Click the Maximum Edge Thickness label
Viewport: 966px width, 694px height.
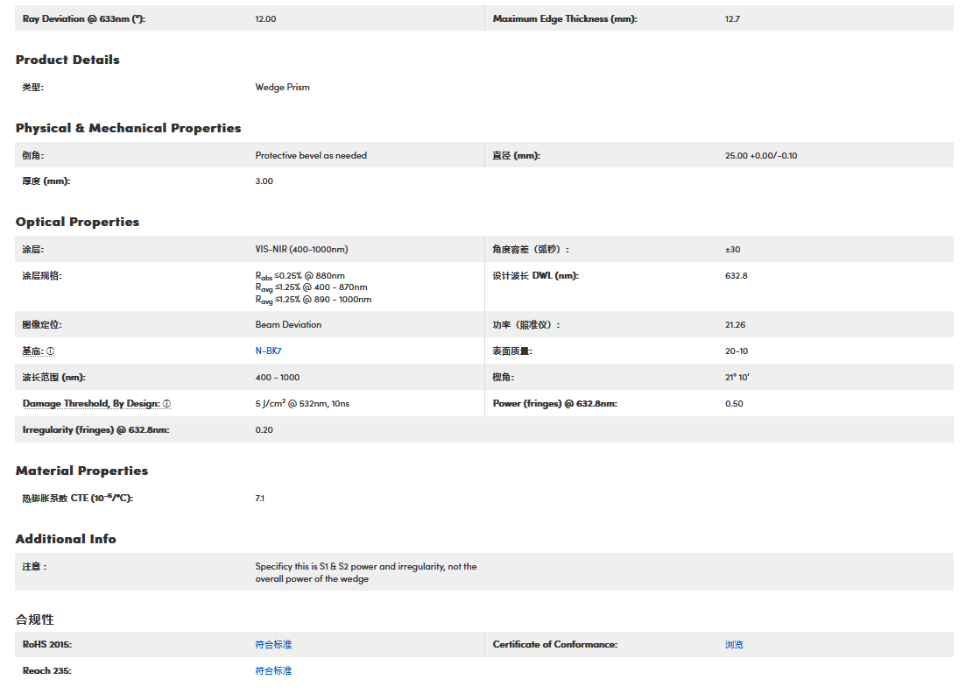click(x=564, y=19)
